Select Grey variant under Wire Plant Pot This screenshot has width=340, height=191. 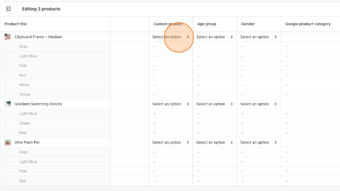pos(55,152)
